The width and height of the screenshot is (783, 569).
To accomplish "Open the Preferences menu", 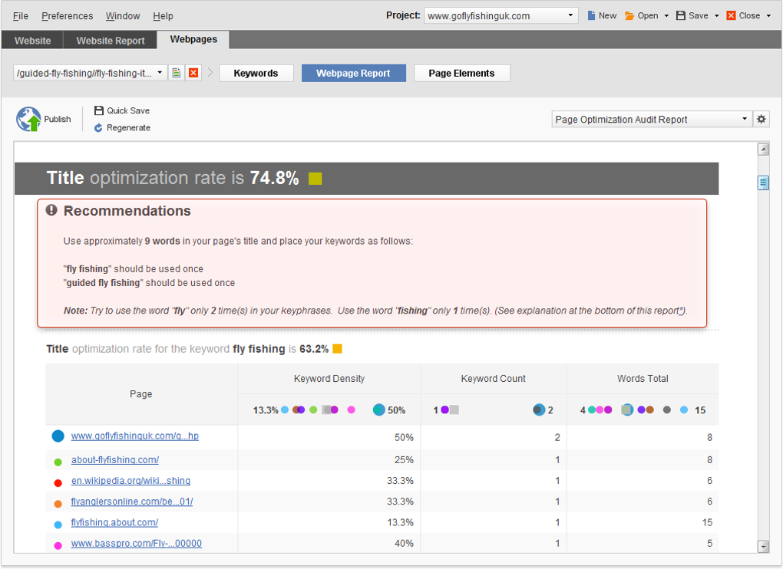I will pos(67,15).
